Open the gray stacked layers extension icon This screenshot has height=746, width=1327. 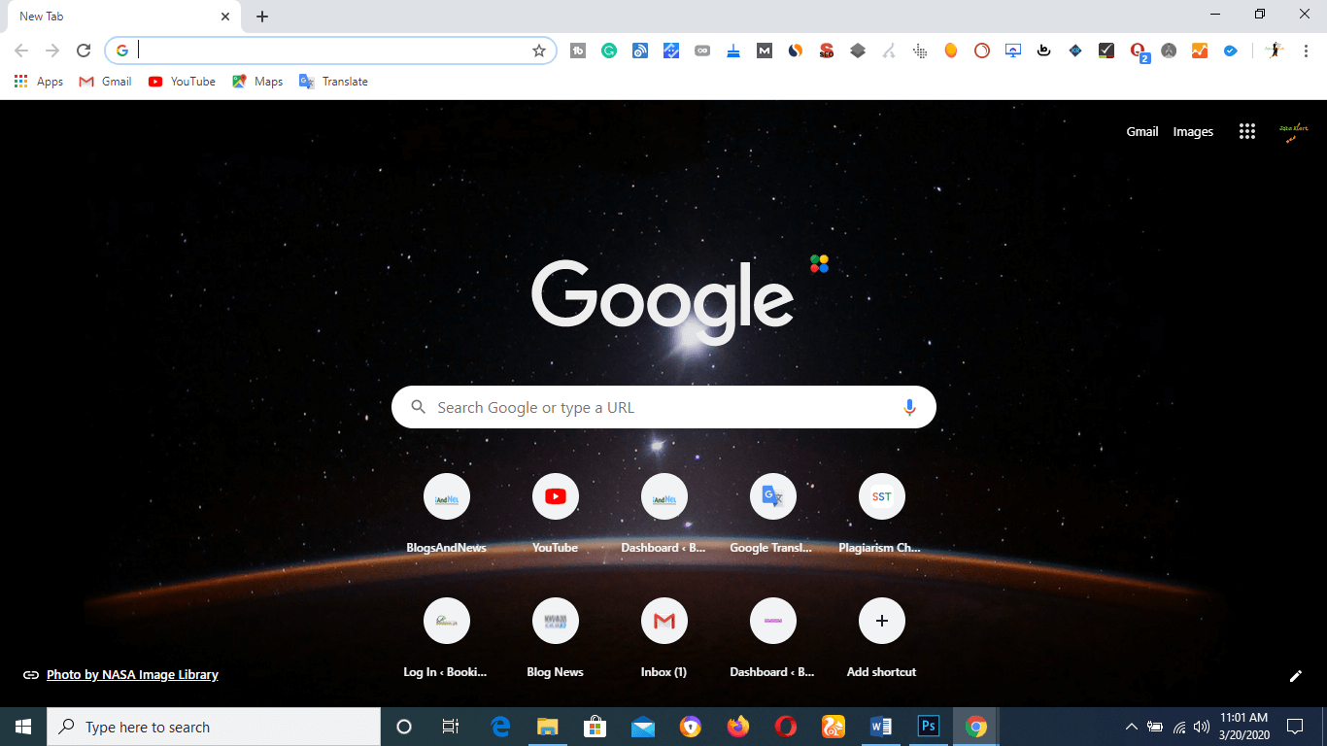[x=858, y=51]
